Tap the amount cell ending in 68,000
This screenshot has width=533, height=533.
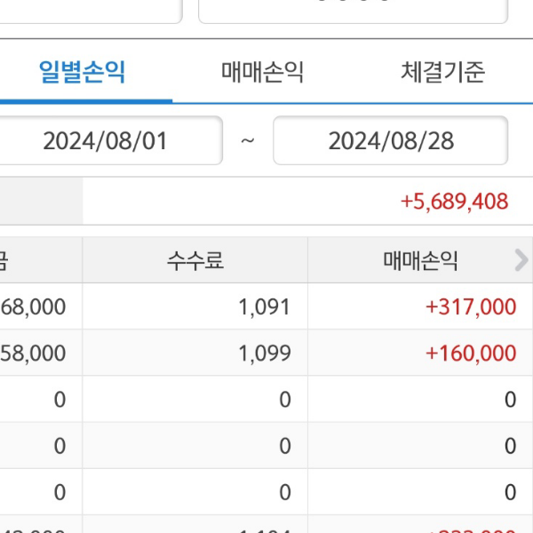tap(36, 307)
